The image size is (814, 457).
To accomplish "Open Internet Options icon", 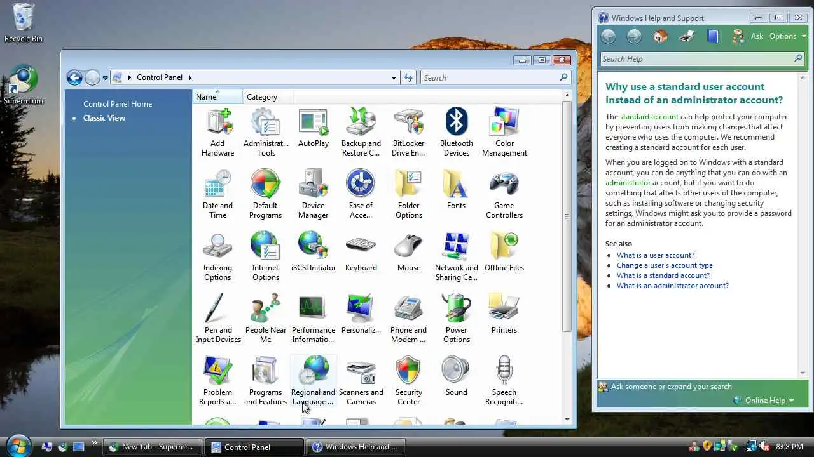I will click(266, 256).
